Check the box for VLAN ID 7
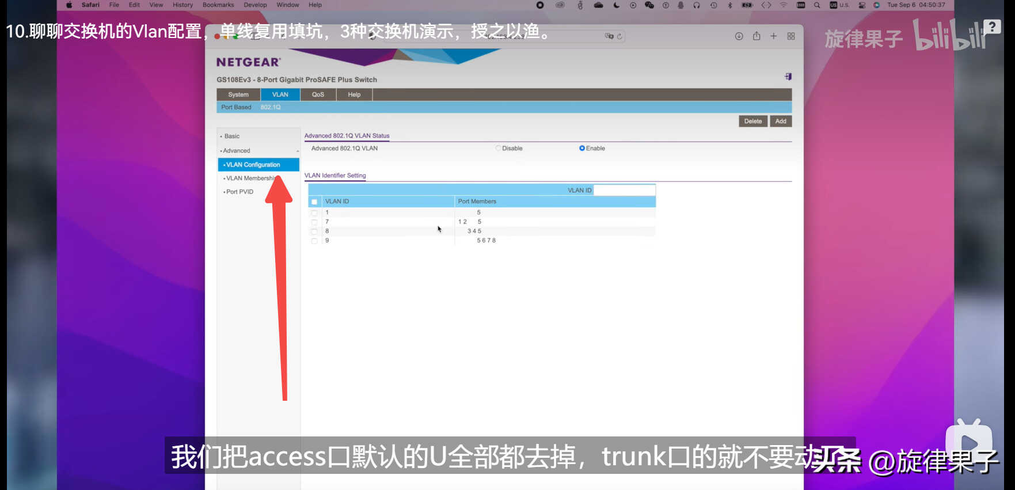 [314, 222]
